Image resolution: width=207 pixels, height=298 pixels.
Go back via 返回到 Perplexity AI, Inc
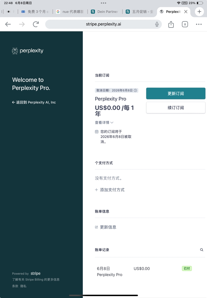coord(34,102)
